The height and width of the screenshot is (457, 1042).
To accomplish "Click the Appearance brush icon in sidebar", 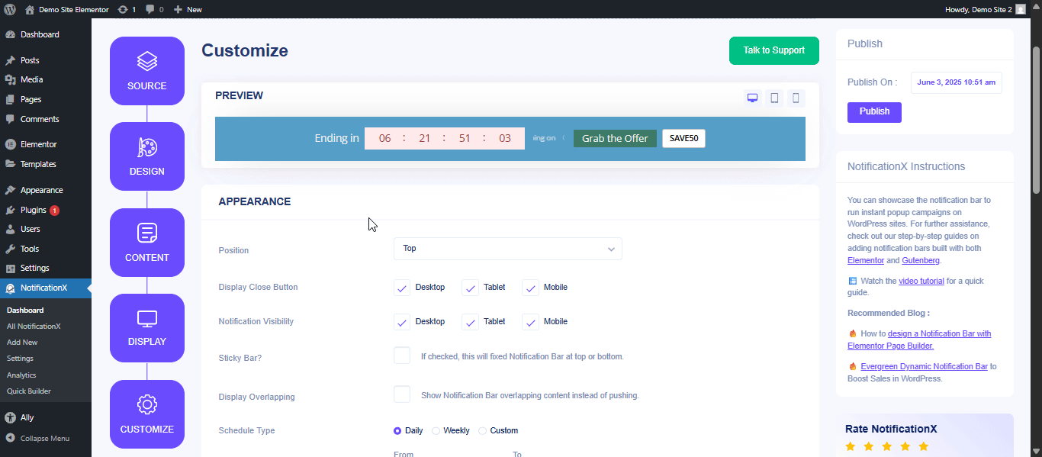I will click(10, 190).
